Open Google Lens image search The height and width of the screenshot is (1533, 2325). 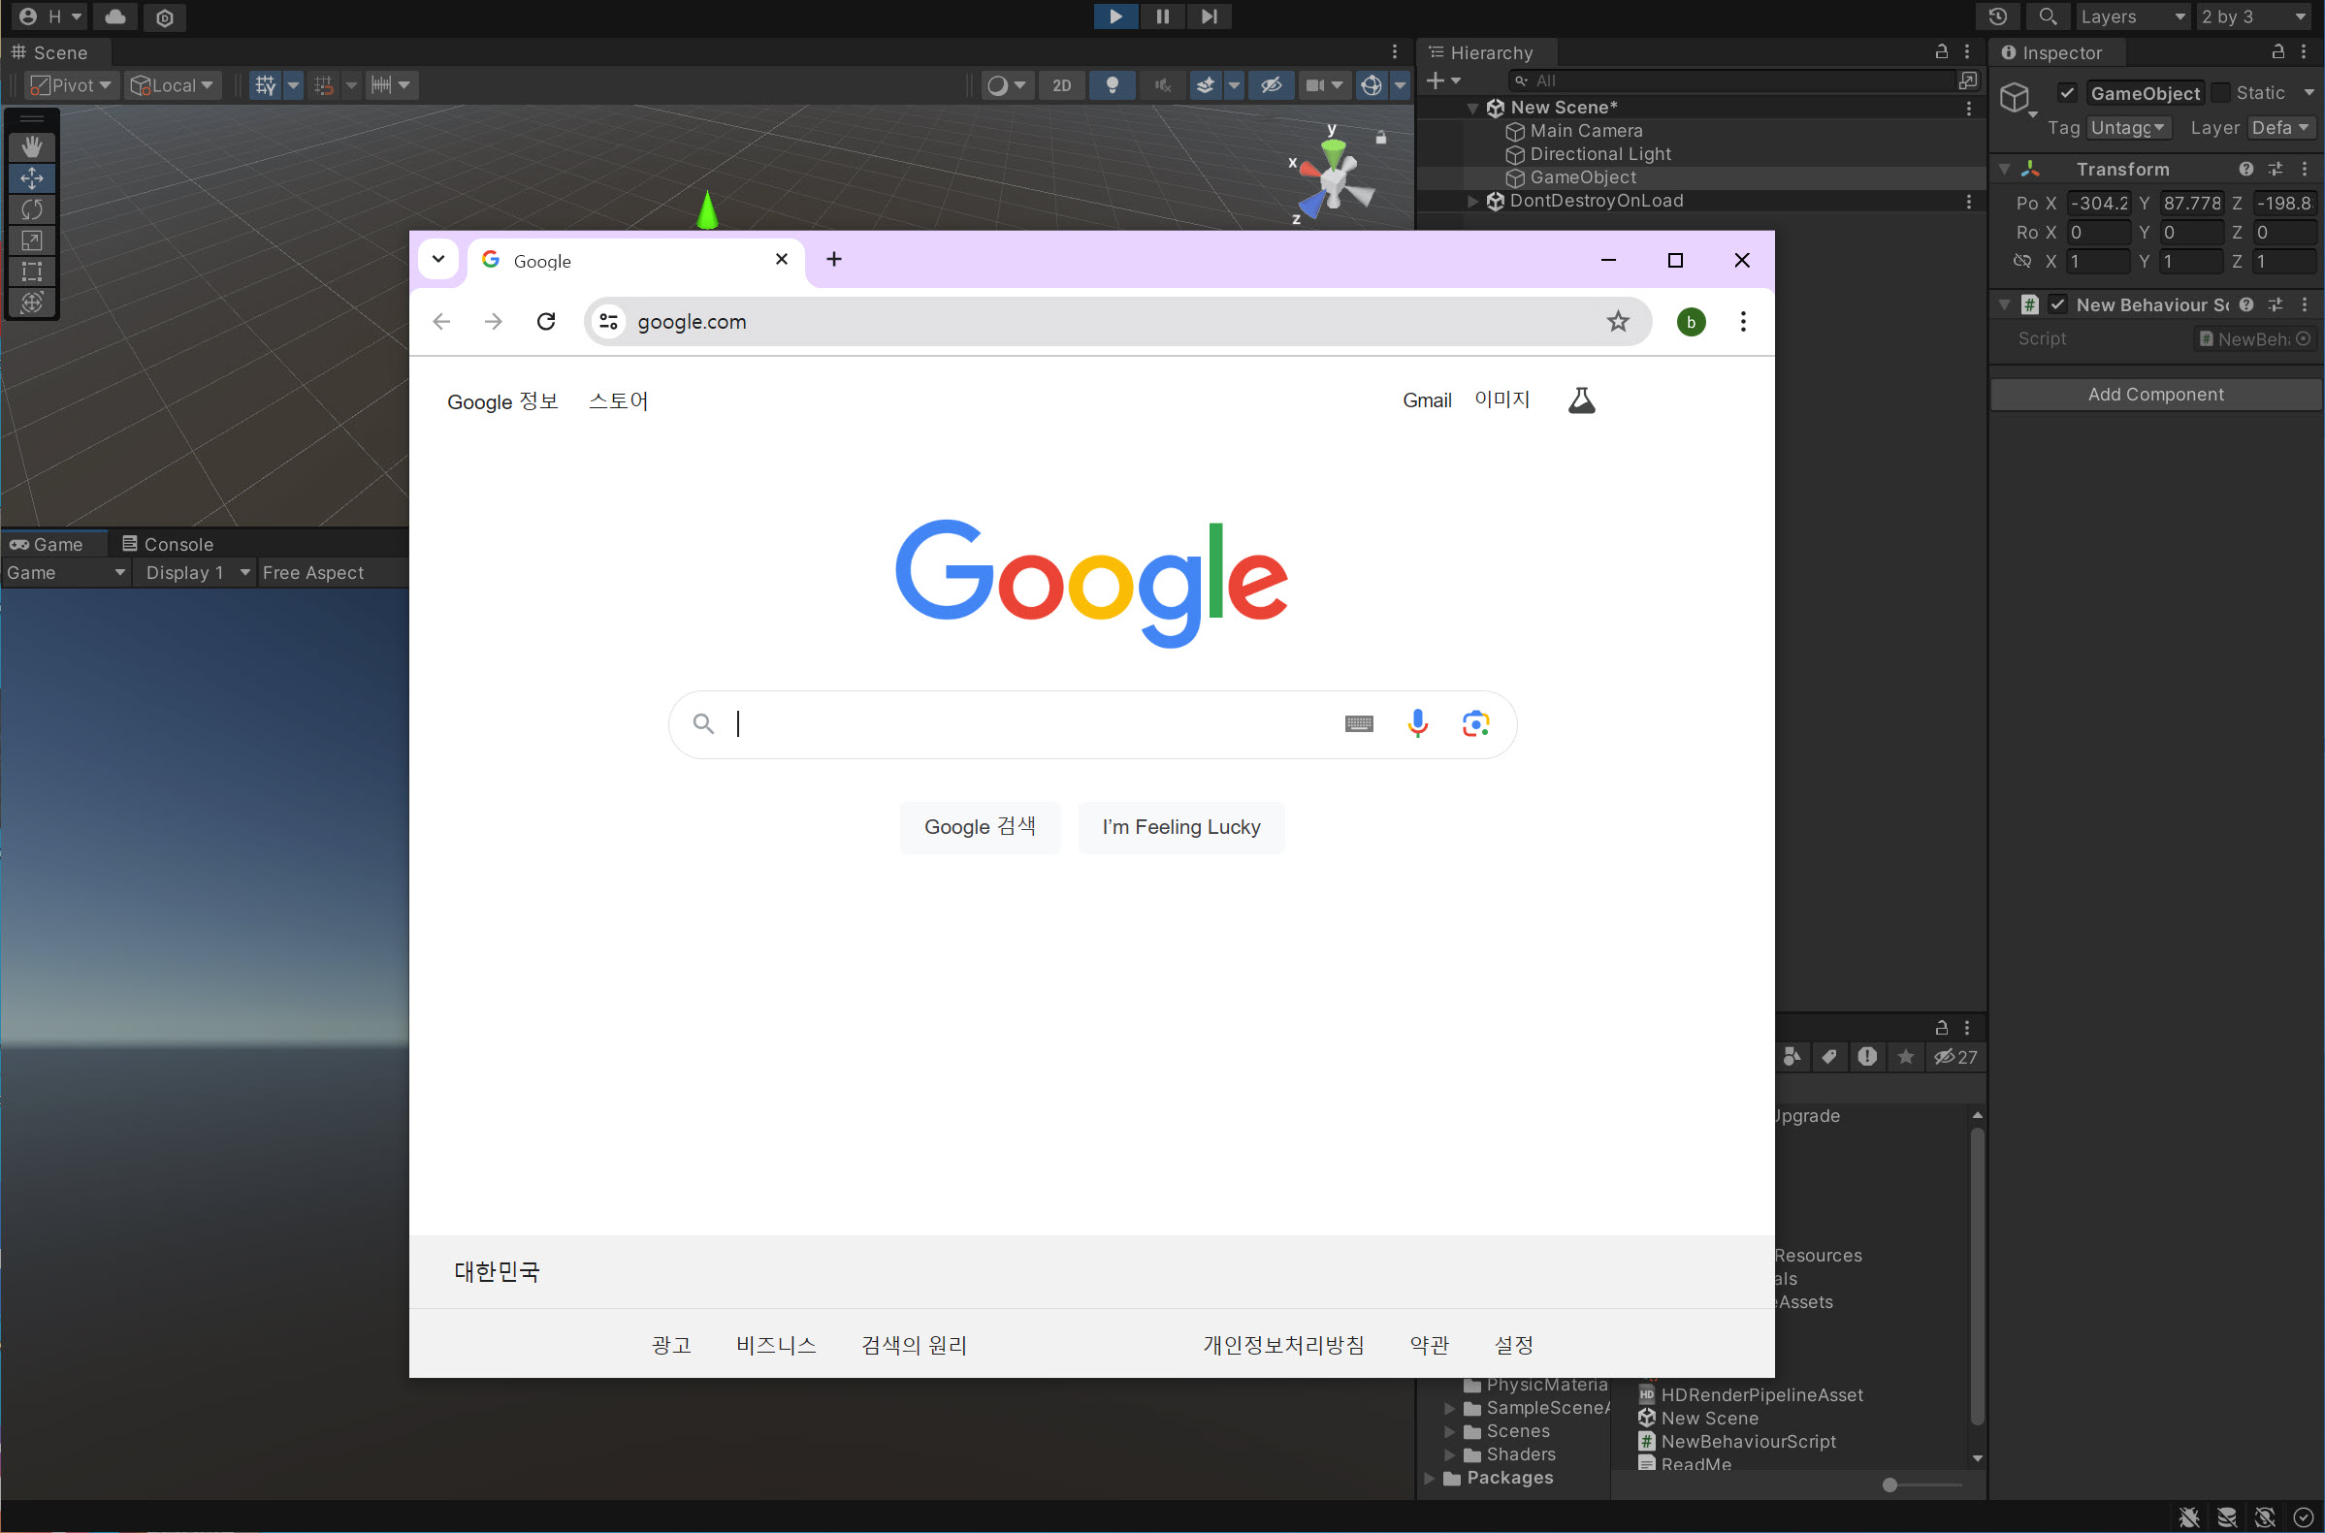click(1474, 723)
